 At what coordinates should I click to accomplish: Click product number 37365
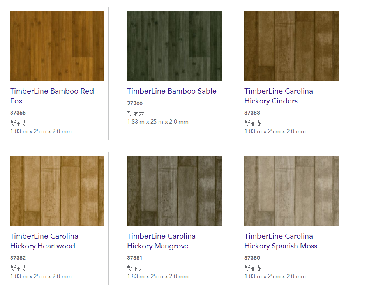[x=18, y=113]
